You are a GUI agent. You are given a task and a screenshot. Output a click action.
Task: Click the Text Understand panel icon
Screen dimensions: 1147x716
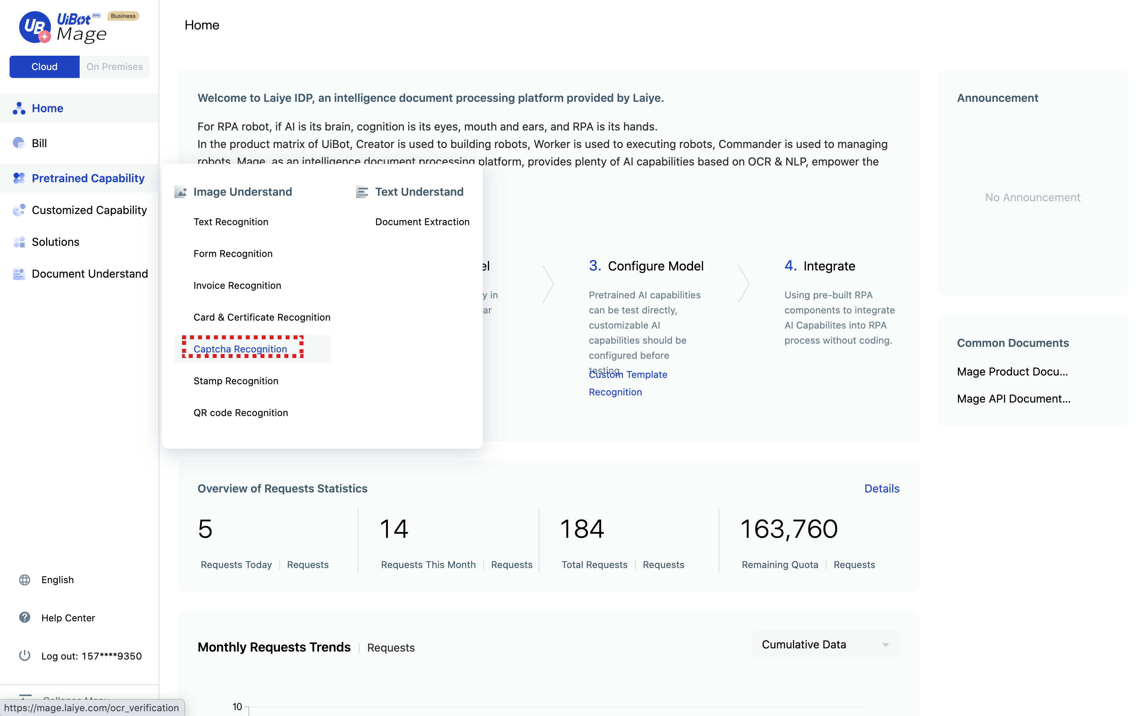(x=361, y=191)
